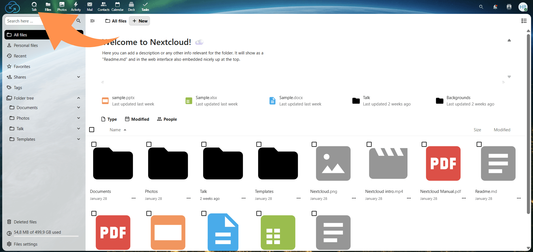The height and width of the screenshot is (252, 533).
Task: Open the Talk app icon
Action: click(x=34, y=7)
